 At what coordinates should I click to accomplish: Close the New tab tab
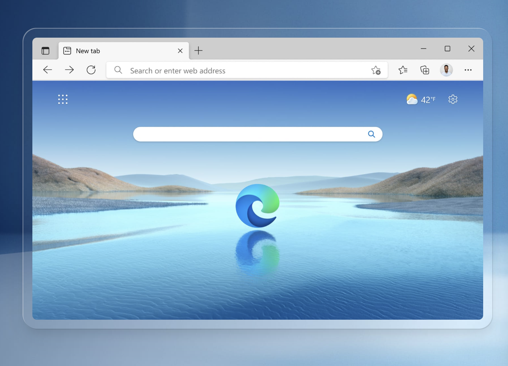click(180, 51)
